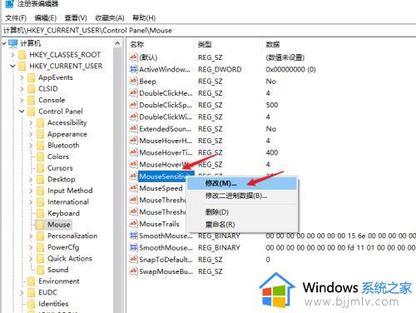
Task: Click the tree scrollbar up arrow
Action: point(117,43)
